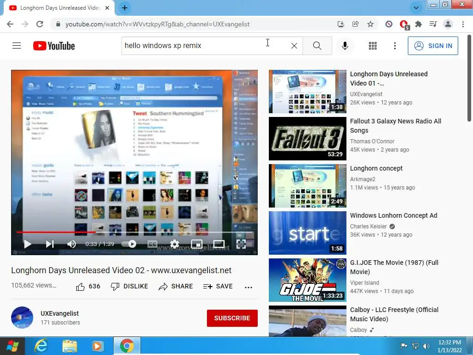
Task: Click the page vertical scrollbar
Action: tap(470, 79)
